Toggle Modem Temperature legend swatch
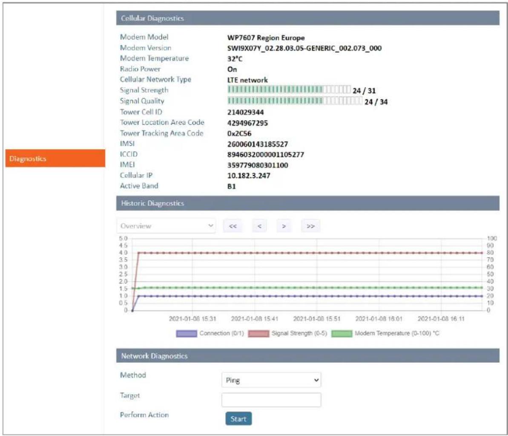508x436 pixels. tap(342, 334)
